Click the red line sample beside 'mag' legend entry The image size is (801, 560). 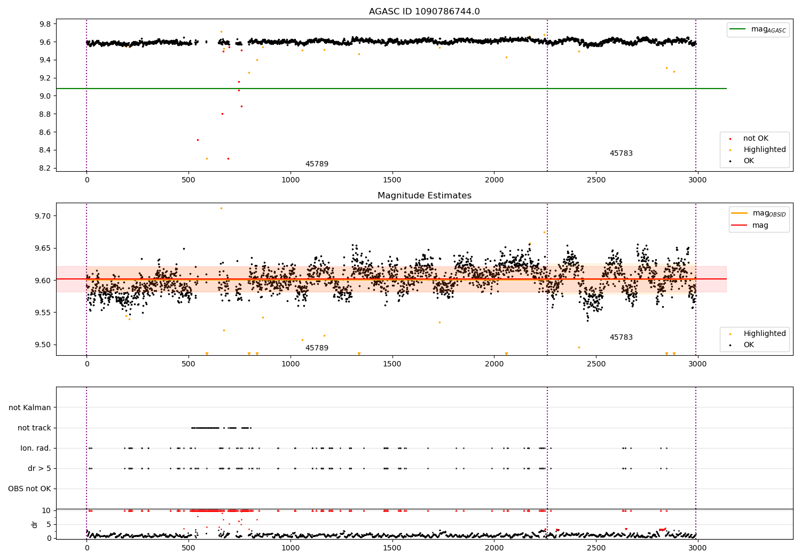(x=740, y=226)
